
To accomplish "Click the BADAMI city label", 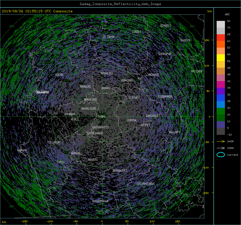I will [106, 88].
